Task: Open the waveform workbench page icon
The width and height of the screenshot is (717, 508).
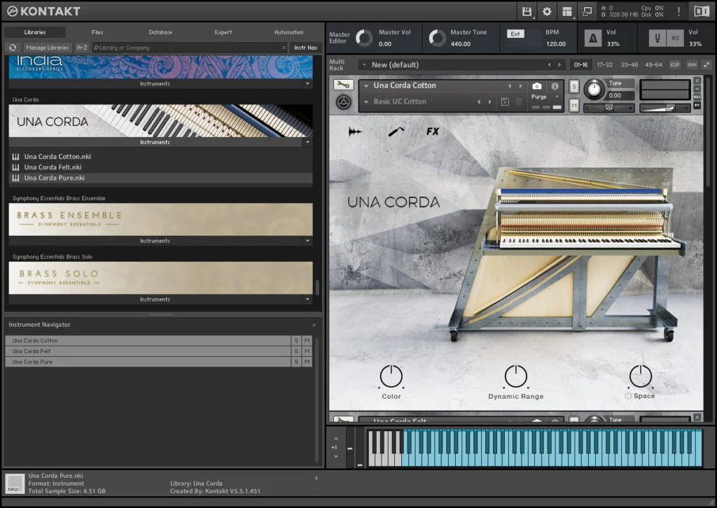Action: click(355, 132)
